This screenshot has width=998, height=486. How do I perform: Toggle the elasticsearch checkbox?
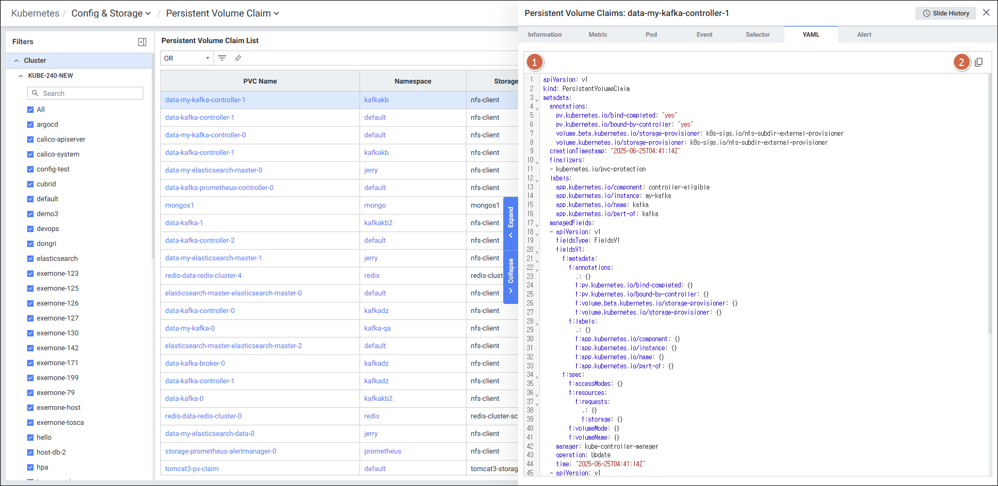pos(30,259)
